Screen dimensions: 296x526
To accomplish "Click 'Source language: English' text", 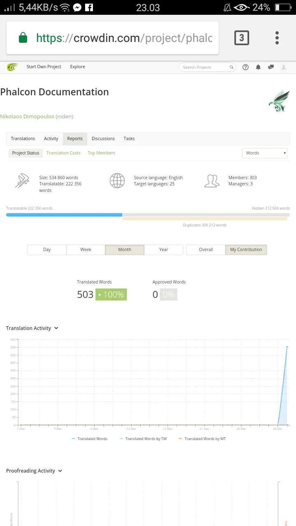I will coord(158,178).
